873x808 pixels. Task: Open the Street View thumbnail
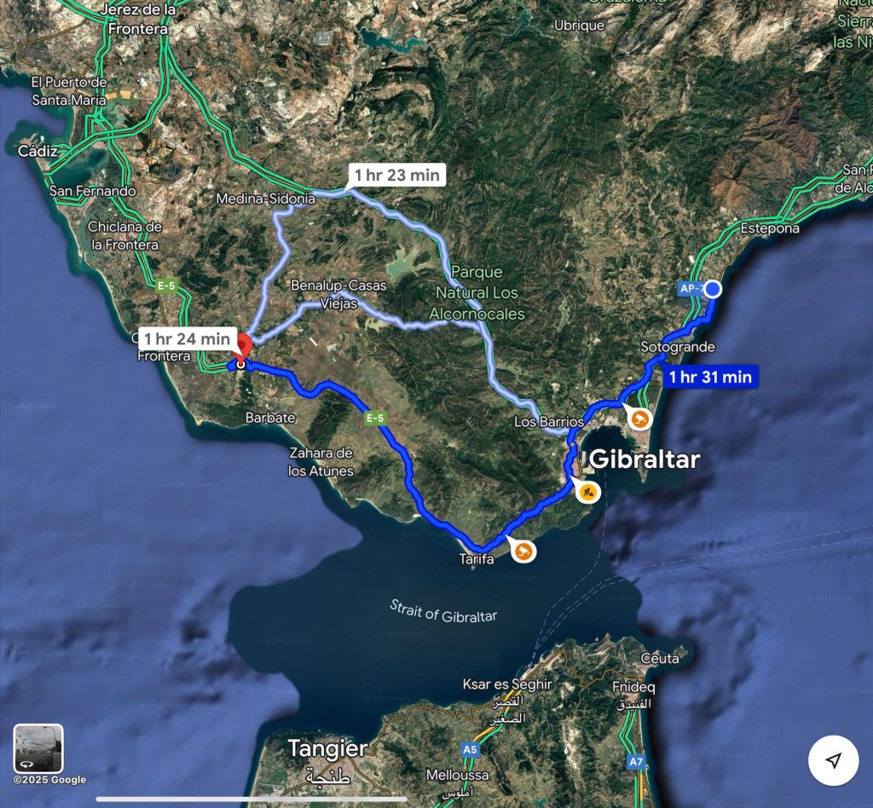38,748
